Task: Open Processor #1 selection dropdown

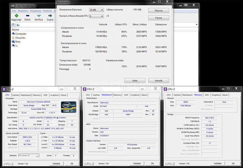Action: tap(29, 155)
